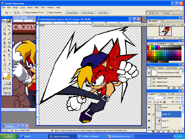
Task: Open the Opacity slider arrow
Action: (x=182, y=97)
